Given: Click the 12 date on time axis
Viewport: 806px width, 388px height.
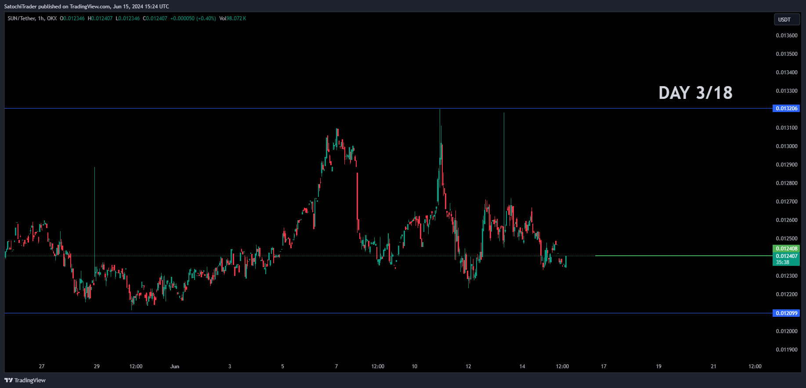Looking at the screenshot, I should tap(468, 366).
